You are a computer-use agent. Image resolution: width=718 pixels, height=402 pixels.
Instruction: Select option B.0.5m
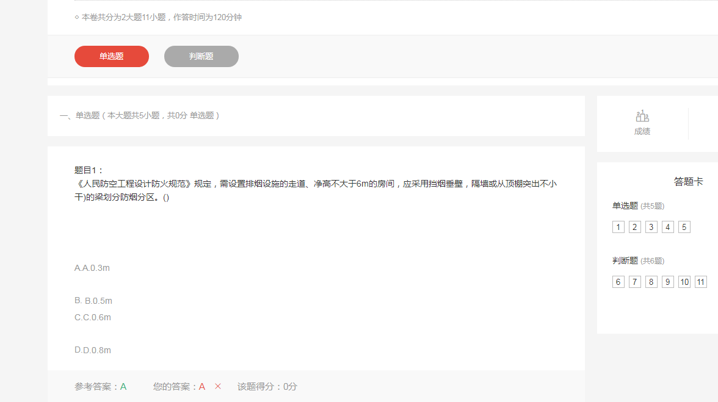pos(93,301)
